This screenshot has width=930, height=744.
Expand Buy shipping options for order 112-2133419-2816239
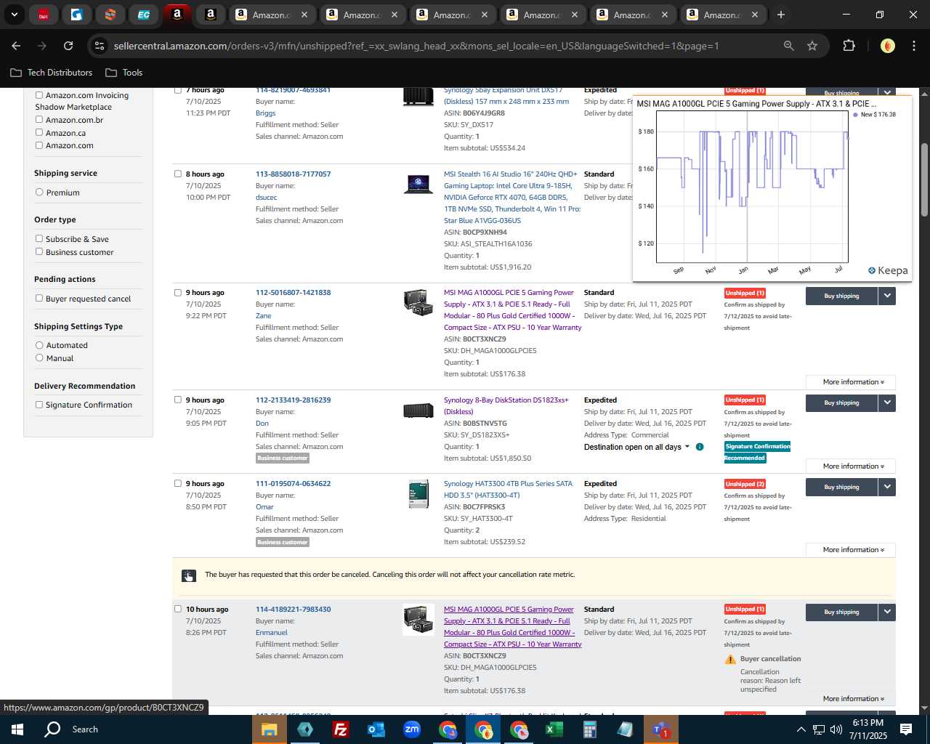click(x=887, y=403)
